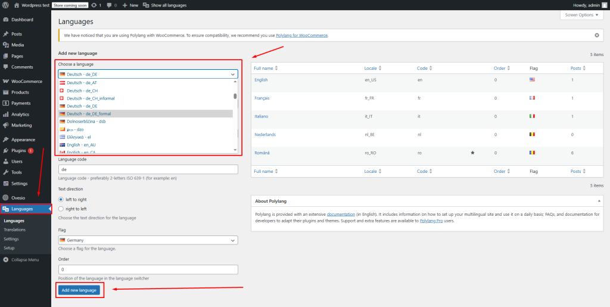Follow the Polylang Pro link

[431, 221]
